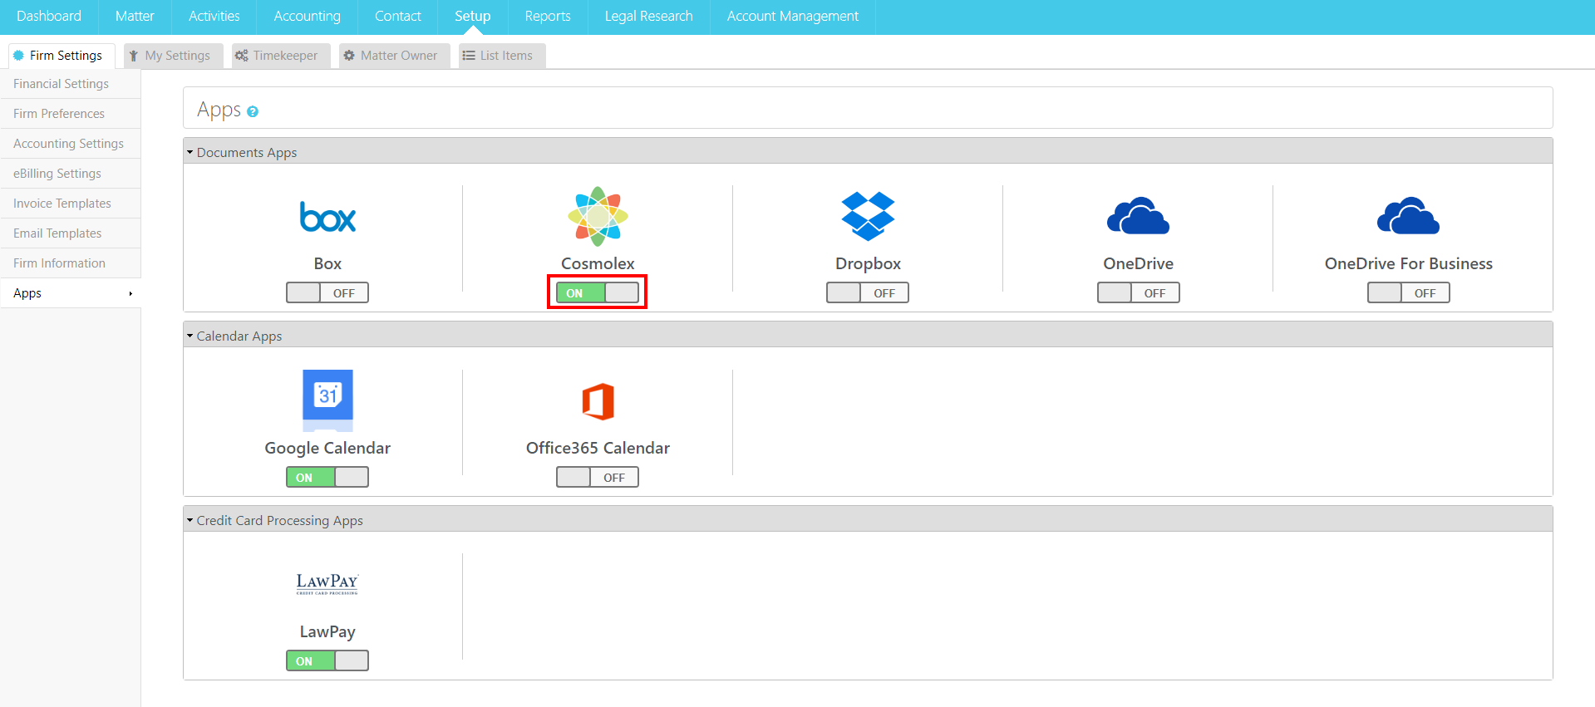Click the Cosmolex app name label
This screenshot has height=707, width=1595.
pos(598,263)
